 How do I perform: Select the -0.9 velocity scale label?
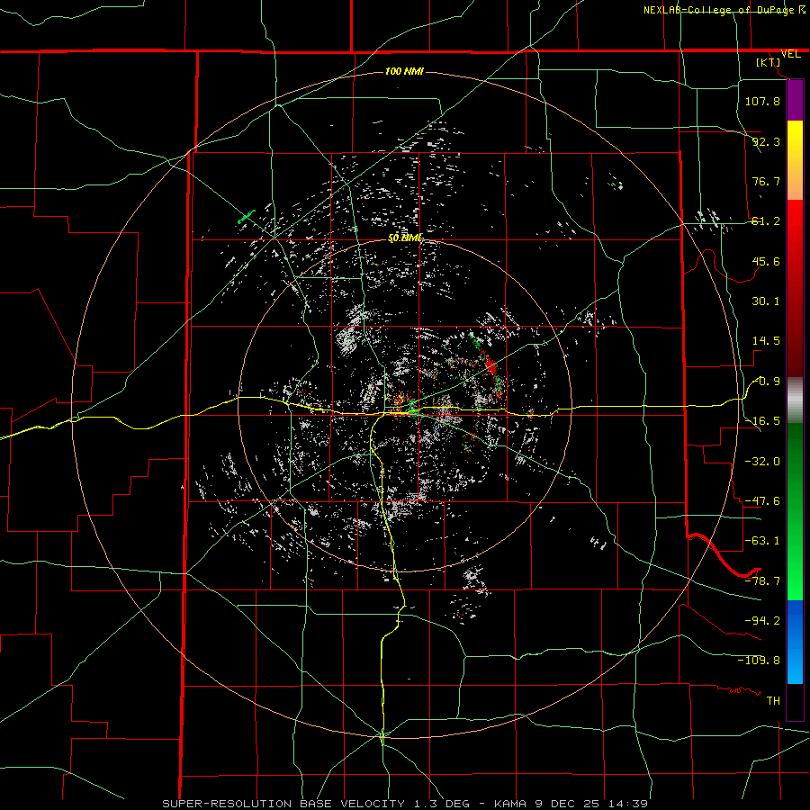(766, 382)
